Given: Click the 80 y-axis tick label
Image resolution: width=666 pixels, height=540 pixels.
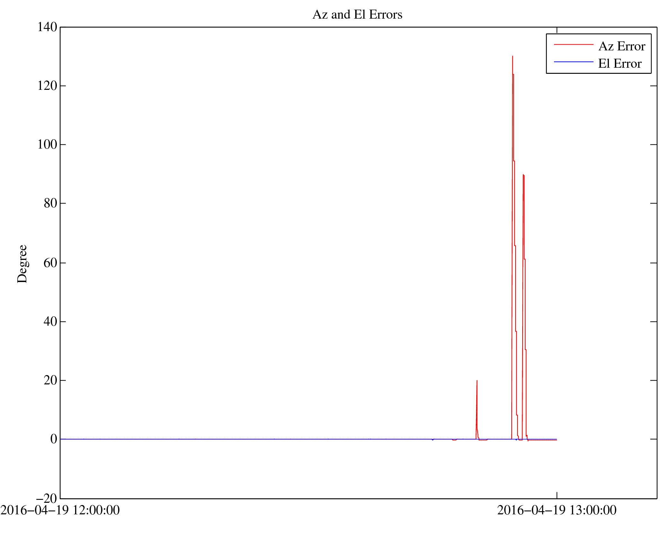Looking at the screenshot, I should [x=50, y=203].
